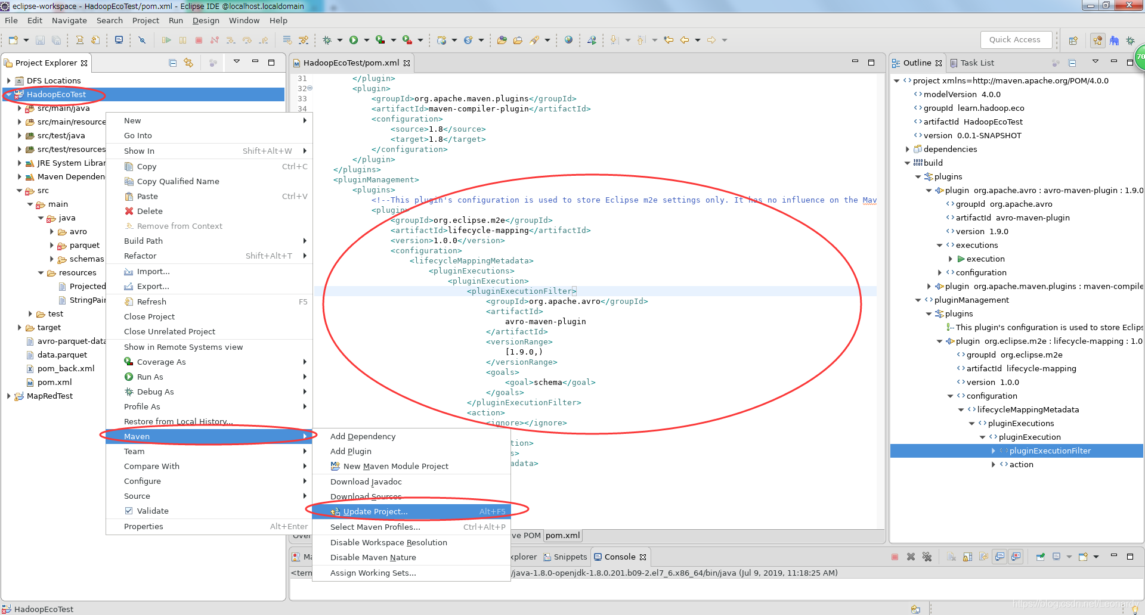Toggle Word Wrap in Console toolbar
This screenshot has width=1145, height=615.
(x=984, y=557)
